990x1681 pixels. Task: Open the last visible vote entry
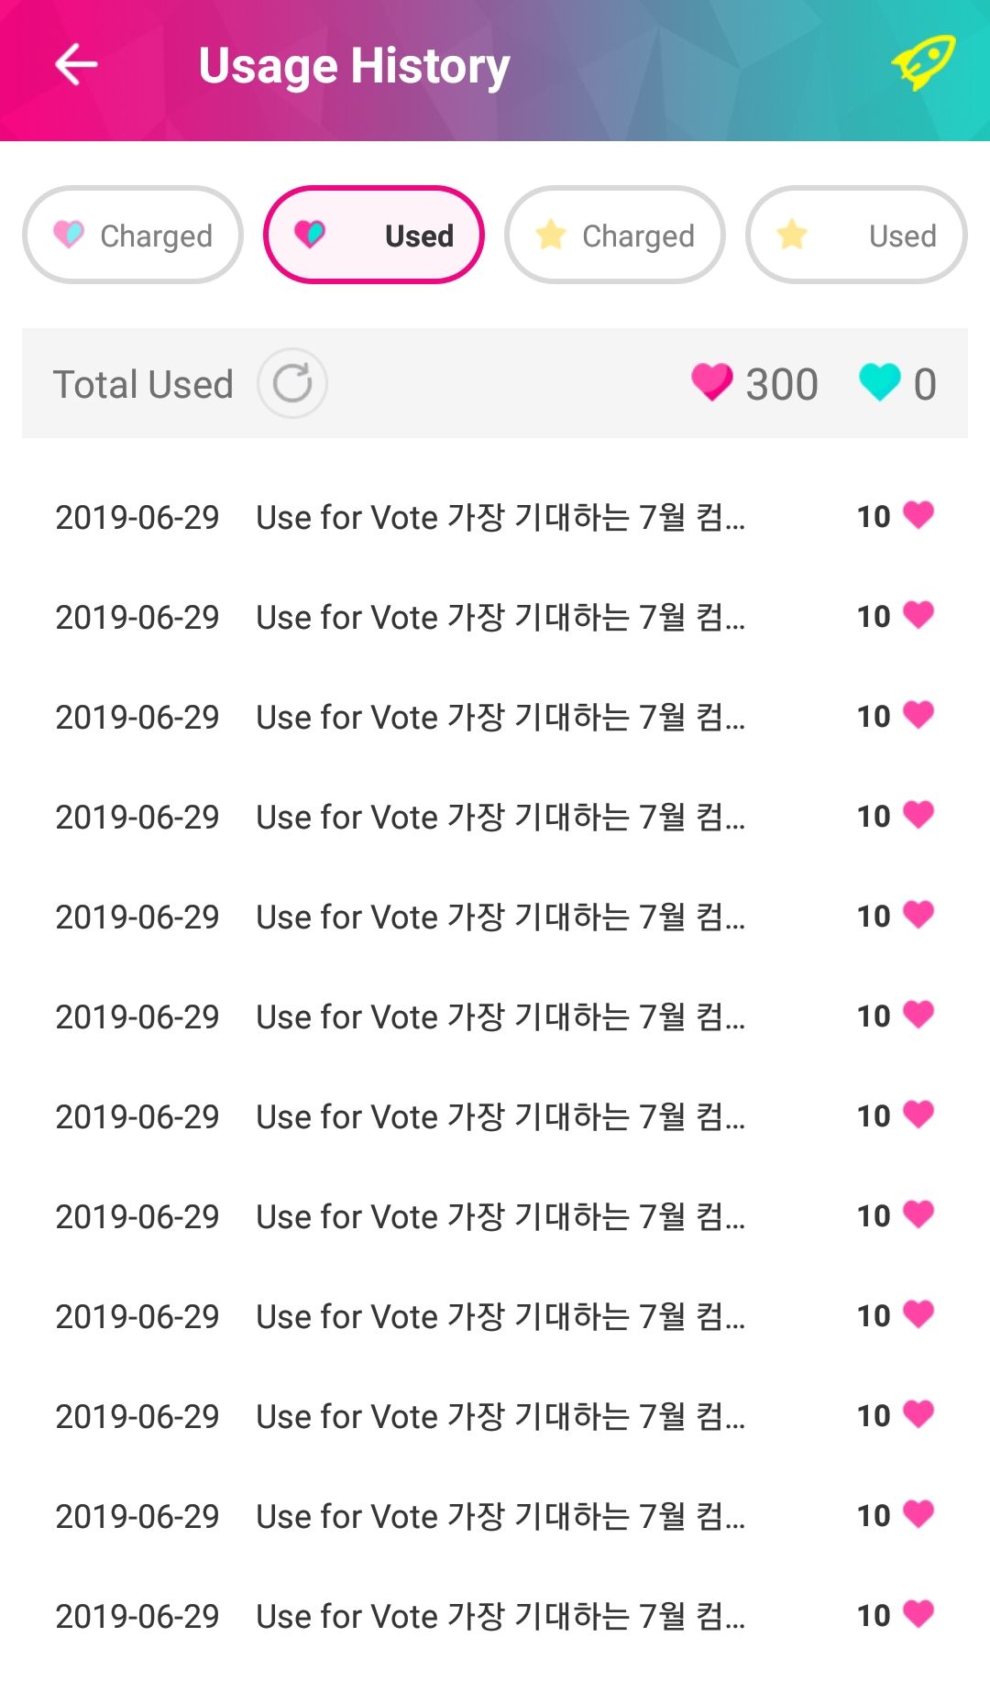400,1617
